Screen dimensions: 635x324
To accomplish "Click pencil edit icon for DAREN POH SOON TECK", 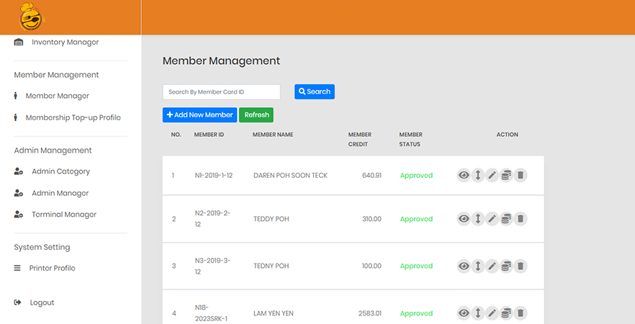I will click(492, 175).
